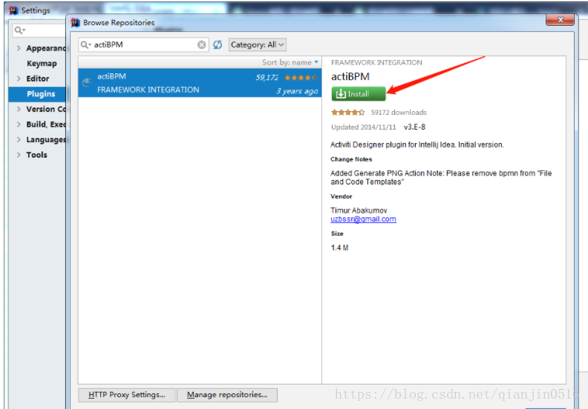Open the Category: All dropdown
588x409 pixels.
click(257, 45)
